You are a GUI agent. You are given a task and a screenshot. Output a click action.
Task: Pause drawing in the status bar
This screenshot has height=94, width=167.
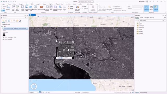130,92
